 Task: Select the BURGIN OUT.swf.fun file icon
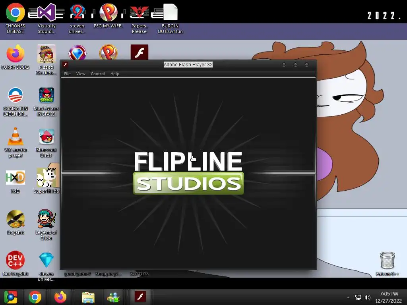pos(170,18)
